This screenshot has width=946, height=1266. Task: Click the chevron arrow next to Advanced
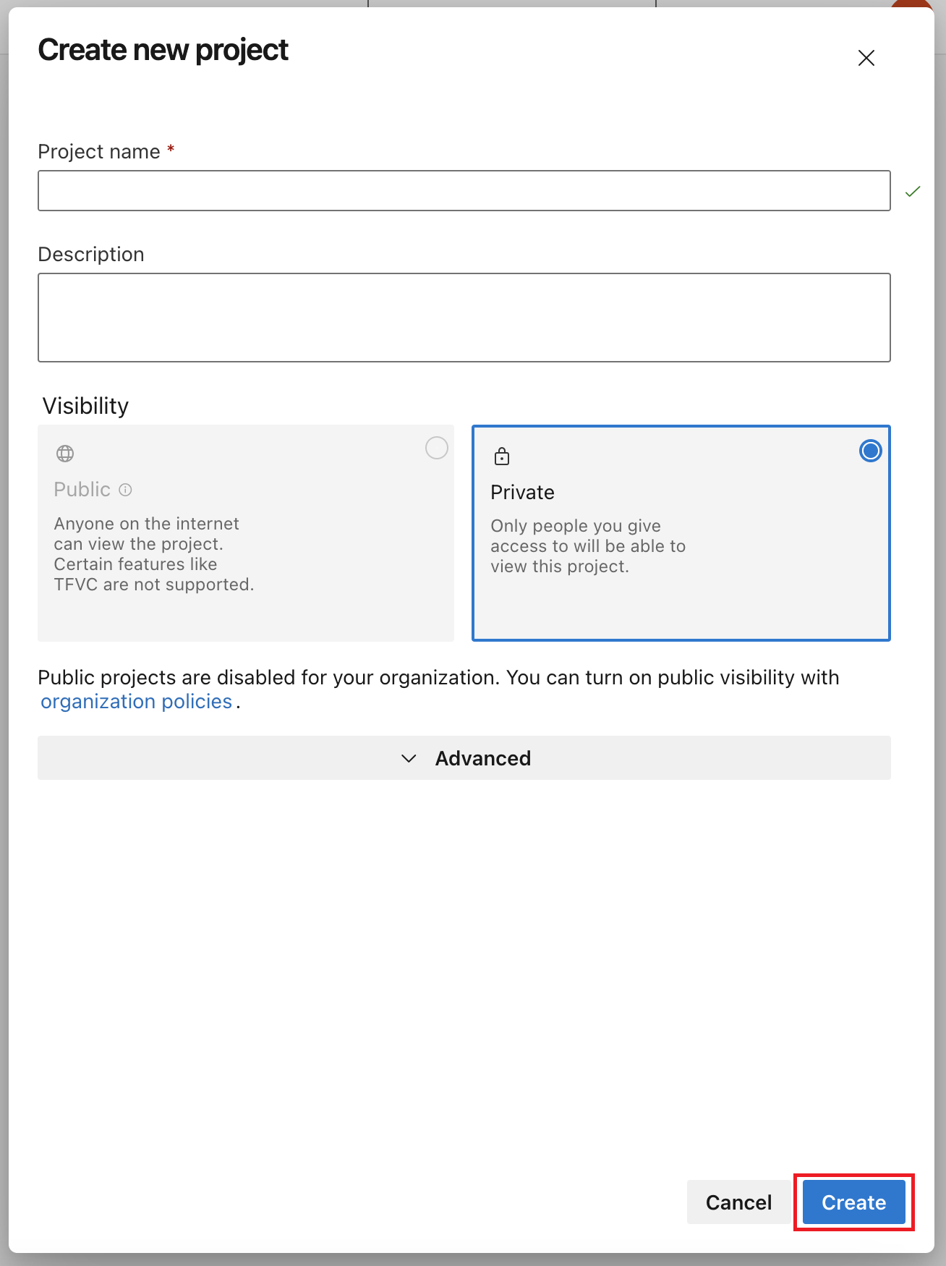coord(409,758)
